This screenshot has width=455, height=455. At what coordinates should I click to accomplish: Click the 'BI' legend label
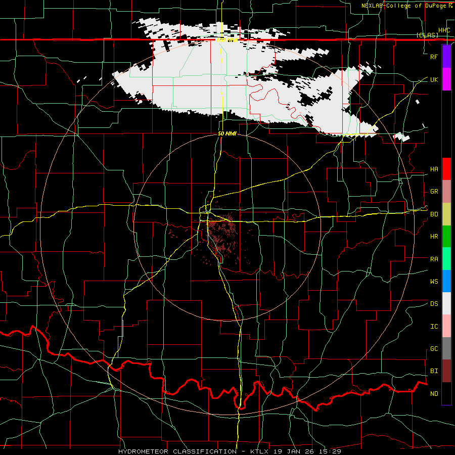click(434, 371)
